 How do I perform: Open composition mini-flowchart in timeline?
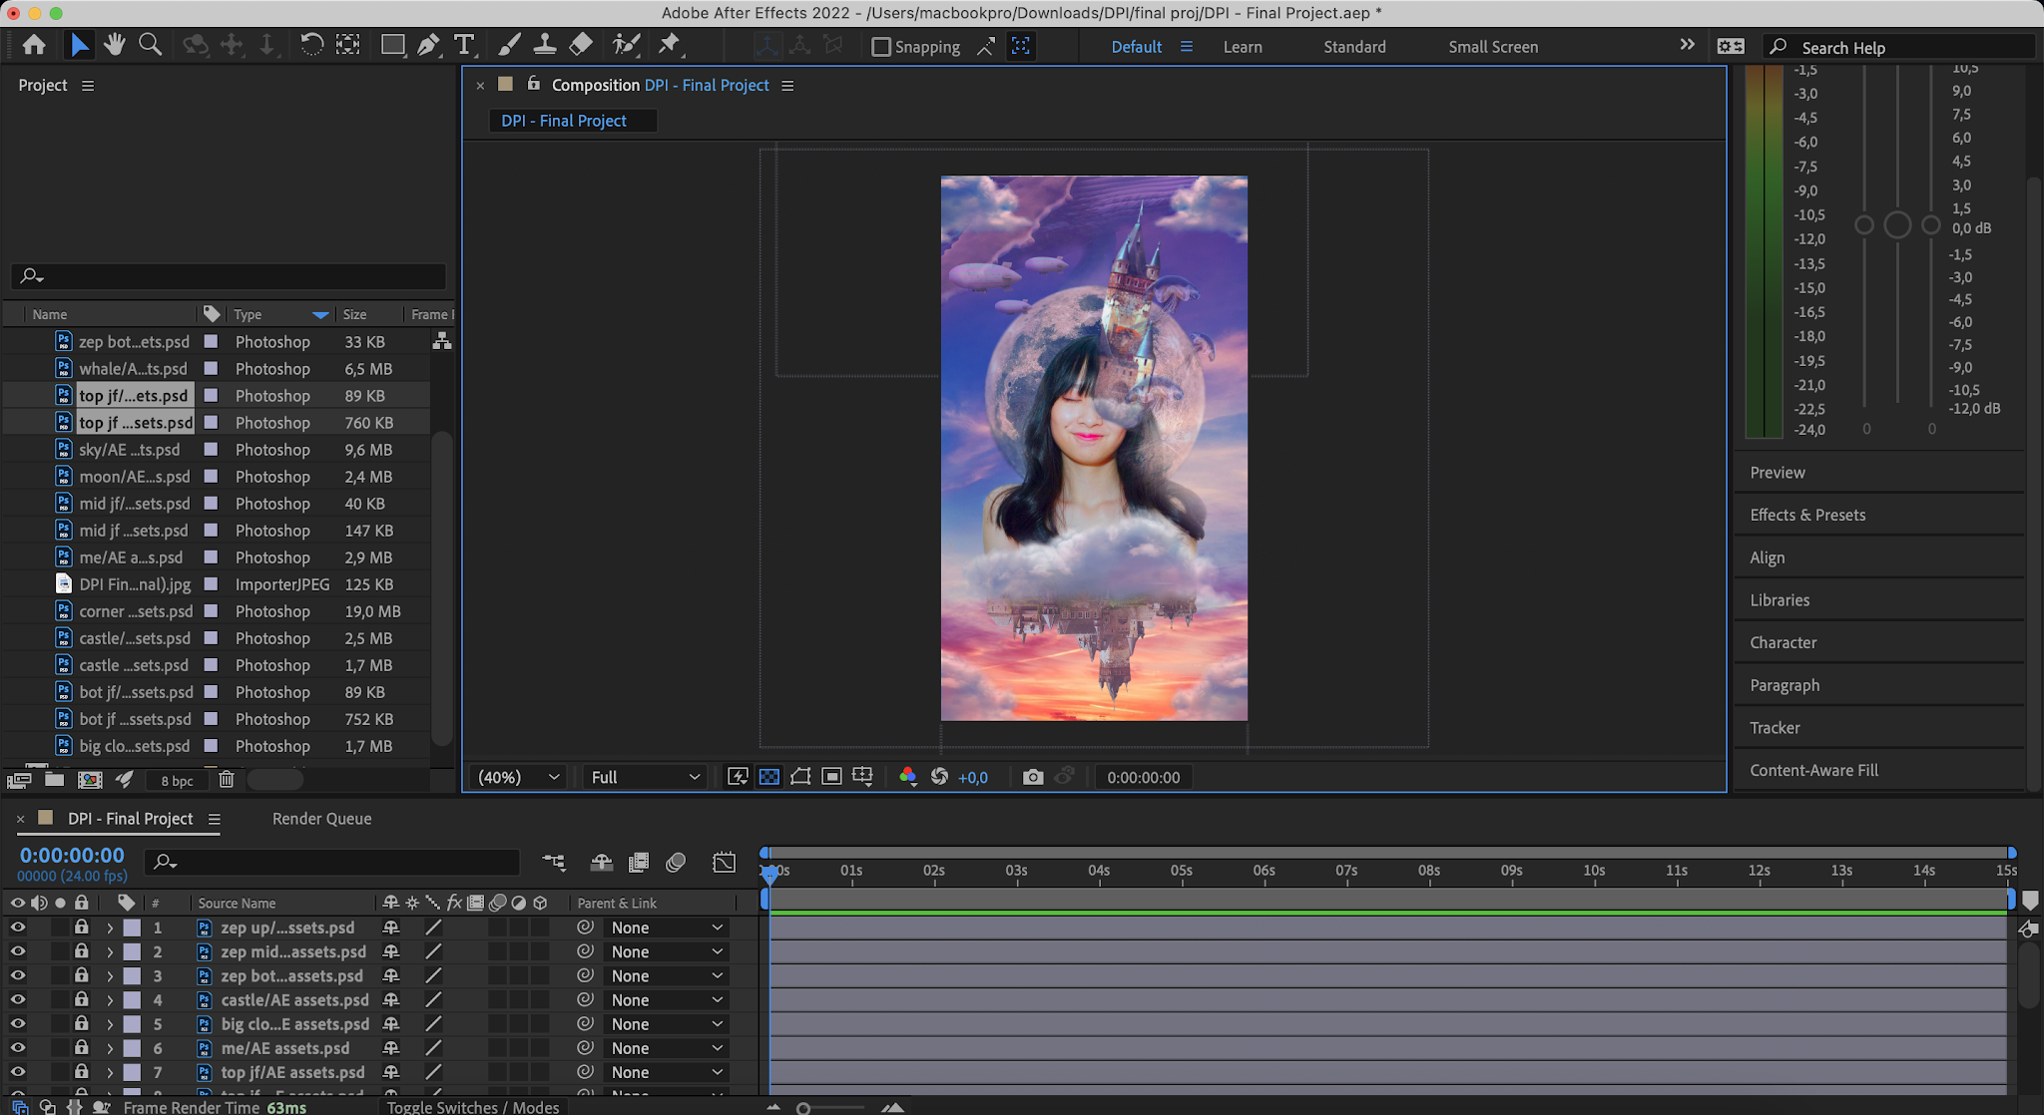(553, 862)
